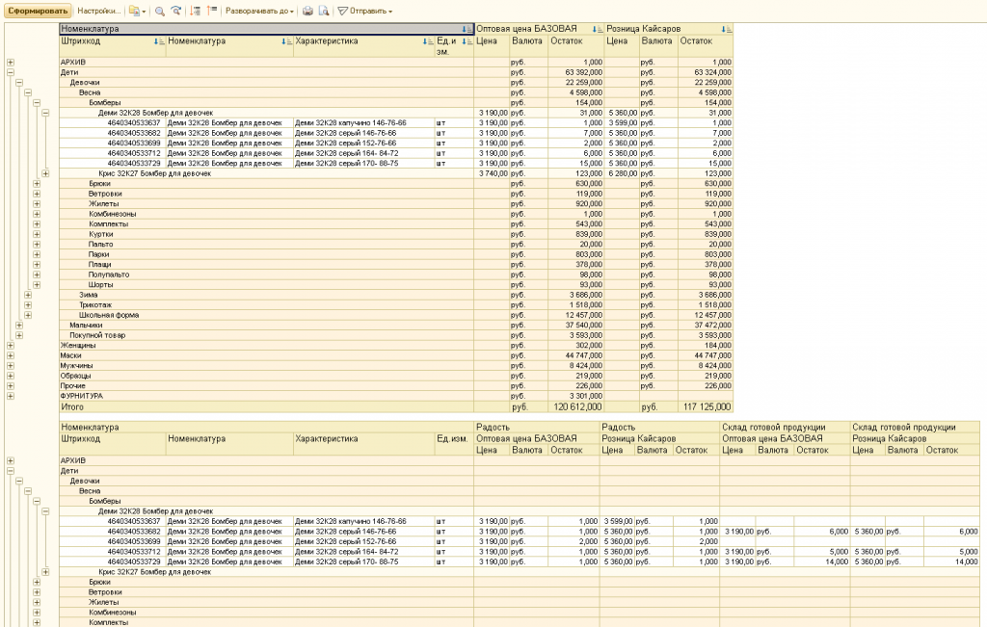
Task: Collapse the Девочки group in upper table
Action: tap(19, 83)
